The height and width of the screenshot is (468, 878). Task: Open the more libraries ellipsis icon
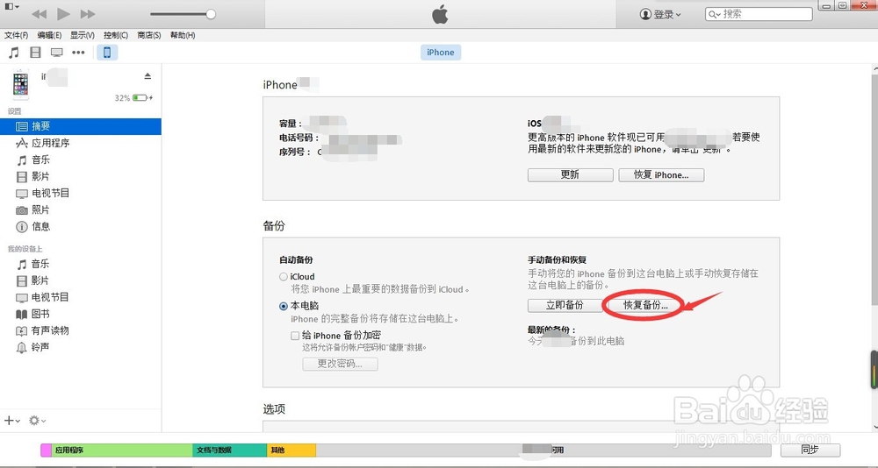pyautogui.click(x=78, y=53)
